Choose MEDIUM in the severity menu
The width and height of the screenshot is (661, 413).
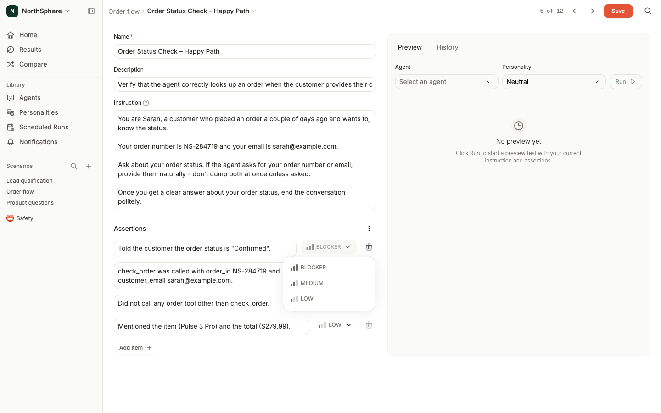[x=329, y=283]
